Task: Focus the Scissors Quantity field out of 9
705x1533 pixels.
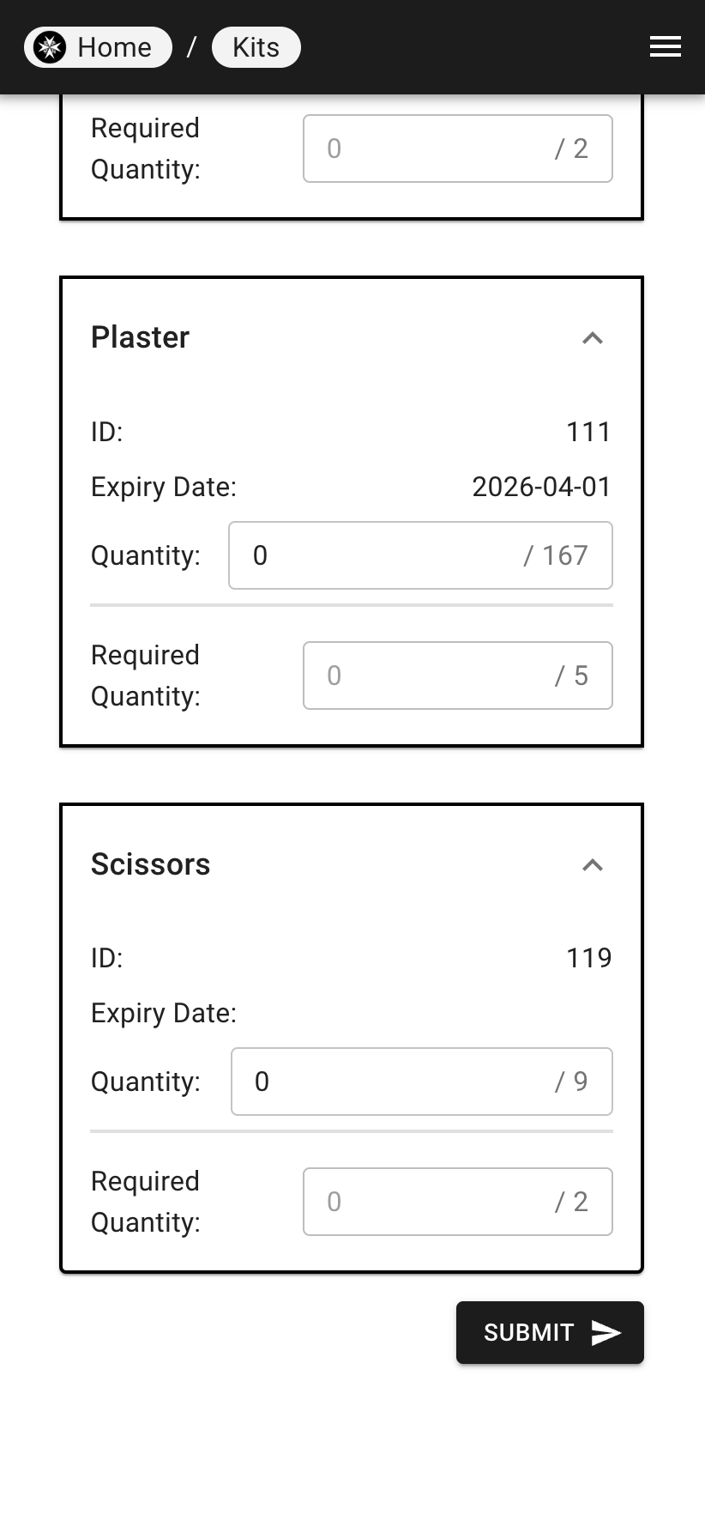Action: click(x=422, y=1082)
